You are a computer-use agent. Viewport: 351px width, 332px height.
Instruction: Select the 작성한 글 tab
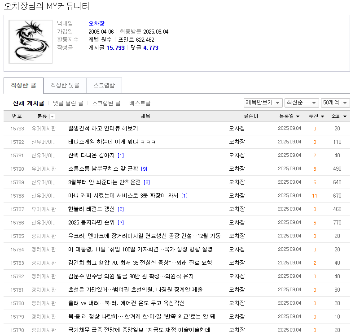(23, 85)
